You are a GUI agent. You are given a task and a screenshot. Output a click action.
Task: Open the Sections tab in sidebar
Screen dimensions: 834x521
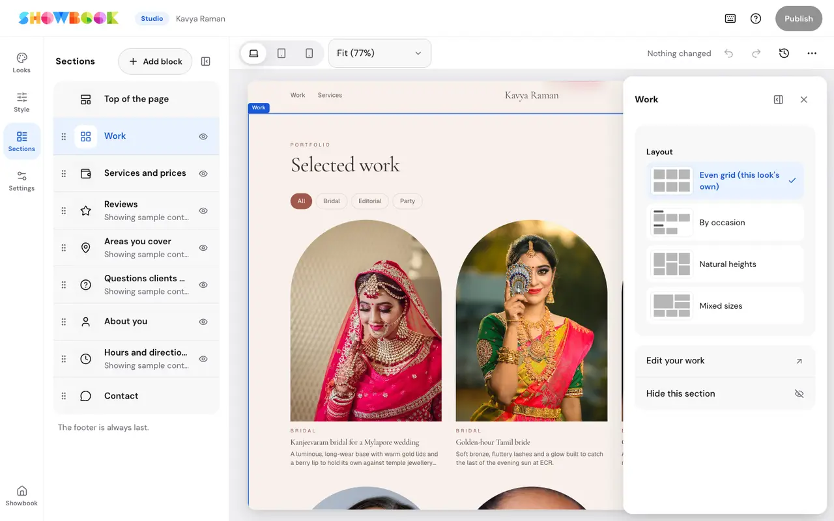pyautogui.click(x=22, y=141)
